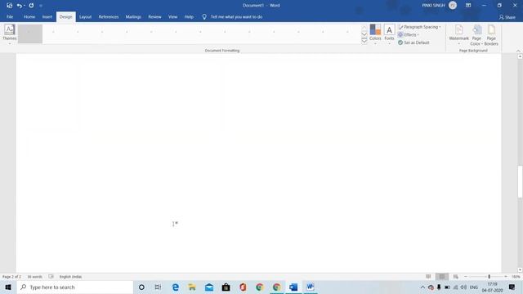Open the Mailings tab
The width and height of the screenshot is (523, 294).
pyautogui.click(x=133, y=16)
